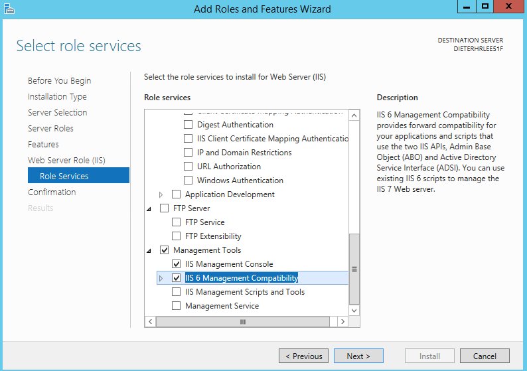The image size is (527, 371).
Task: Click the Previous button
Action: pyautogui.click(x=303, y=356)
